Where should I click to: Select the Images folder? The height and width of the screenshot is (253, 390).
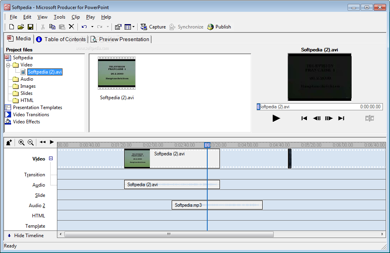(x=28, y=86)
